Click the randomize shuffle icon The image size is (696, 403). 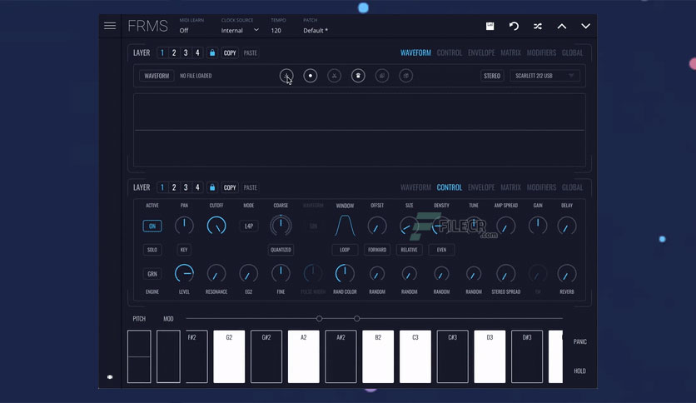click(x=538, y=26)
